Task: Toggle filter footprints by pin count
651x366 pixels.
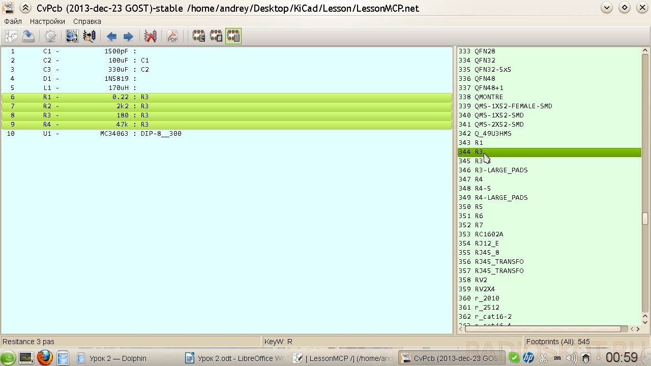Action: [x=216, y=36]
